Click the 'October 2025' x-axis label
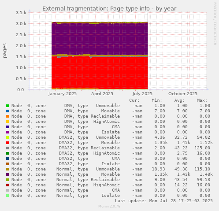Screen dimensions: 219x211 click(183, 94)
